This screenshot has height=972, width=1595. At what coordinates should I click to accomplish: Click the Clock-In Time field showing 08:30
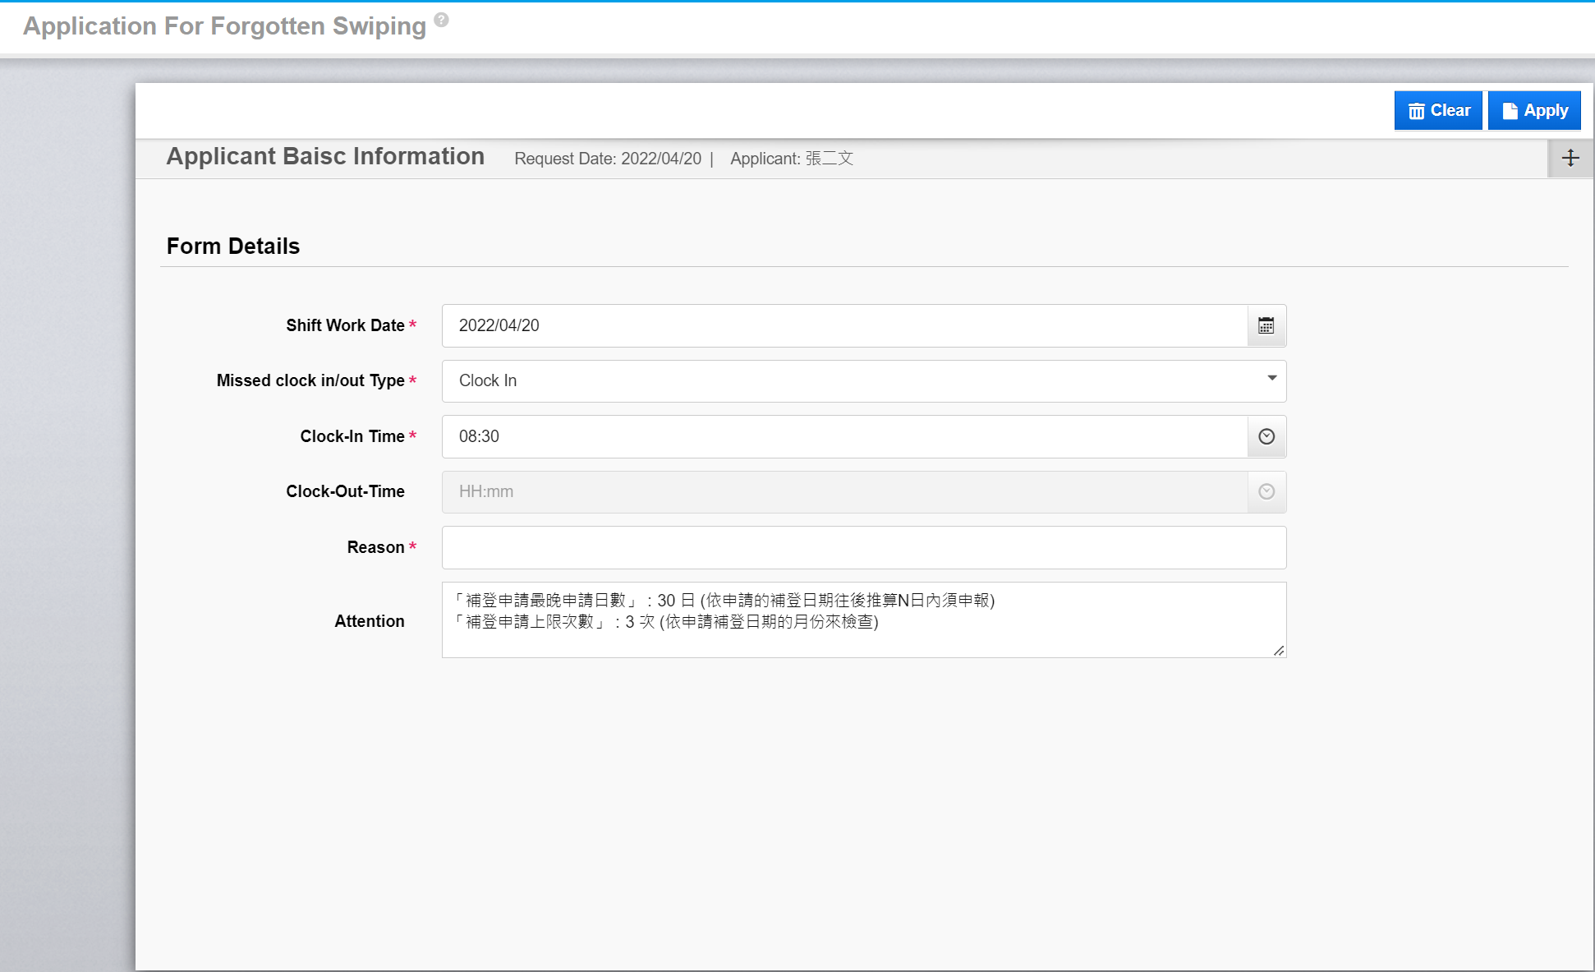tap(844, 437)
